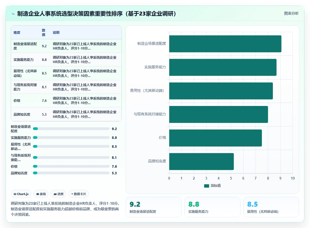Click the 品牌知名度 chart bar
Viewport: 310px width, 228px height.
click(201, 161)
